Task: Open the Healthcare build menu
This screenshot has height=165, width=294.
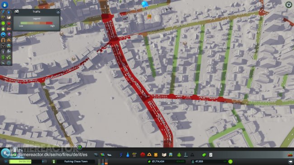Action: point(142,155)
